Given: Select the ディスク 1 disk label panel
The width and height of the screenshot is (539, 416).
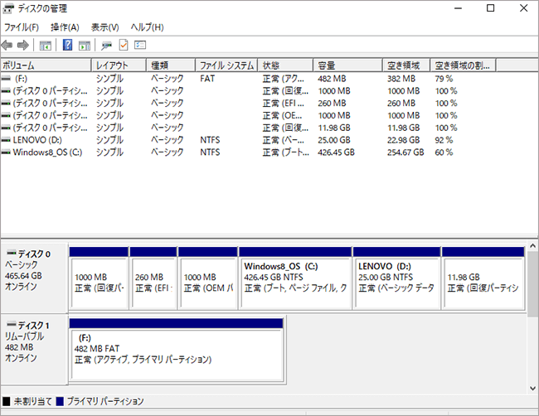Looking at the screenshot, I should [x=33, y=349].
